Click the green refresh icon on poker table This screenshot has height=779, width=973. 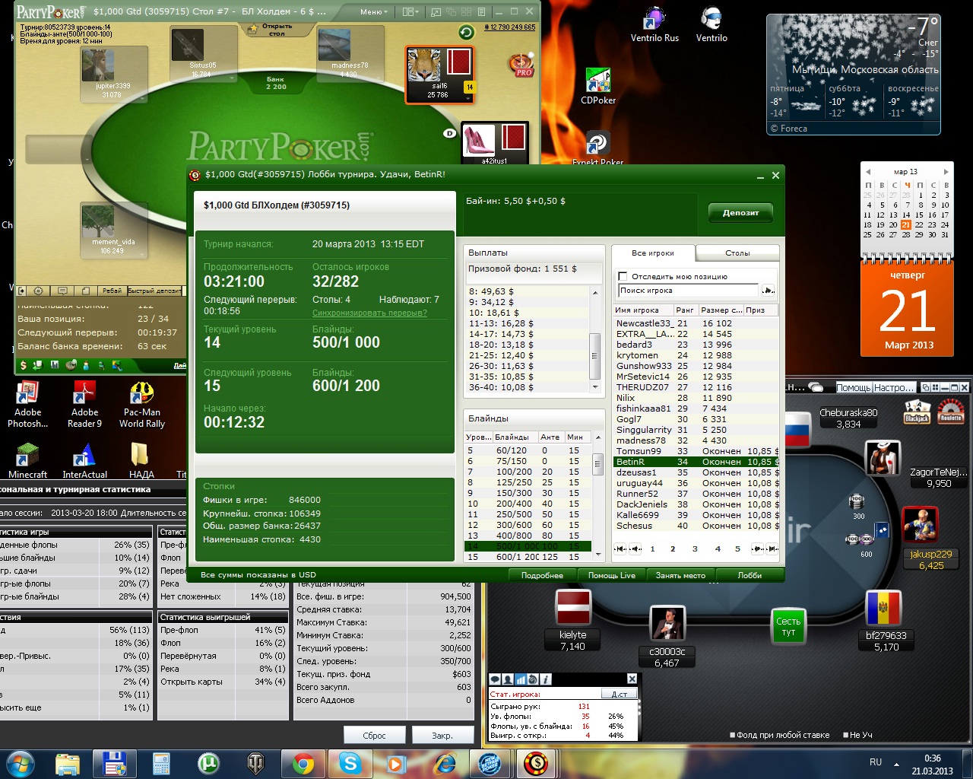466,32
